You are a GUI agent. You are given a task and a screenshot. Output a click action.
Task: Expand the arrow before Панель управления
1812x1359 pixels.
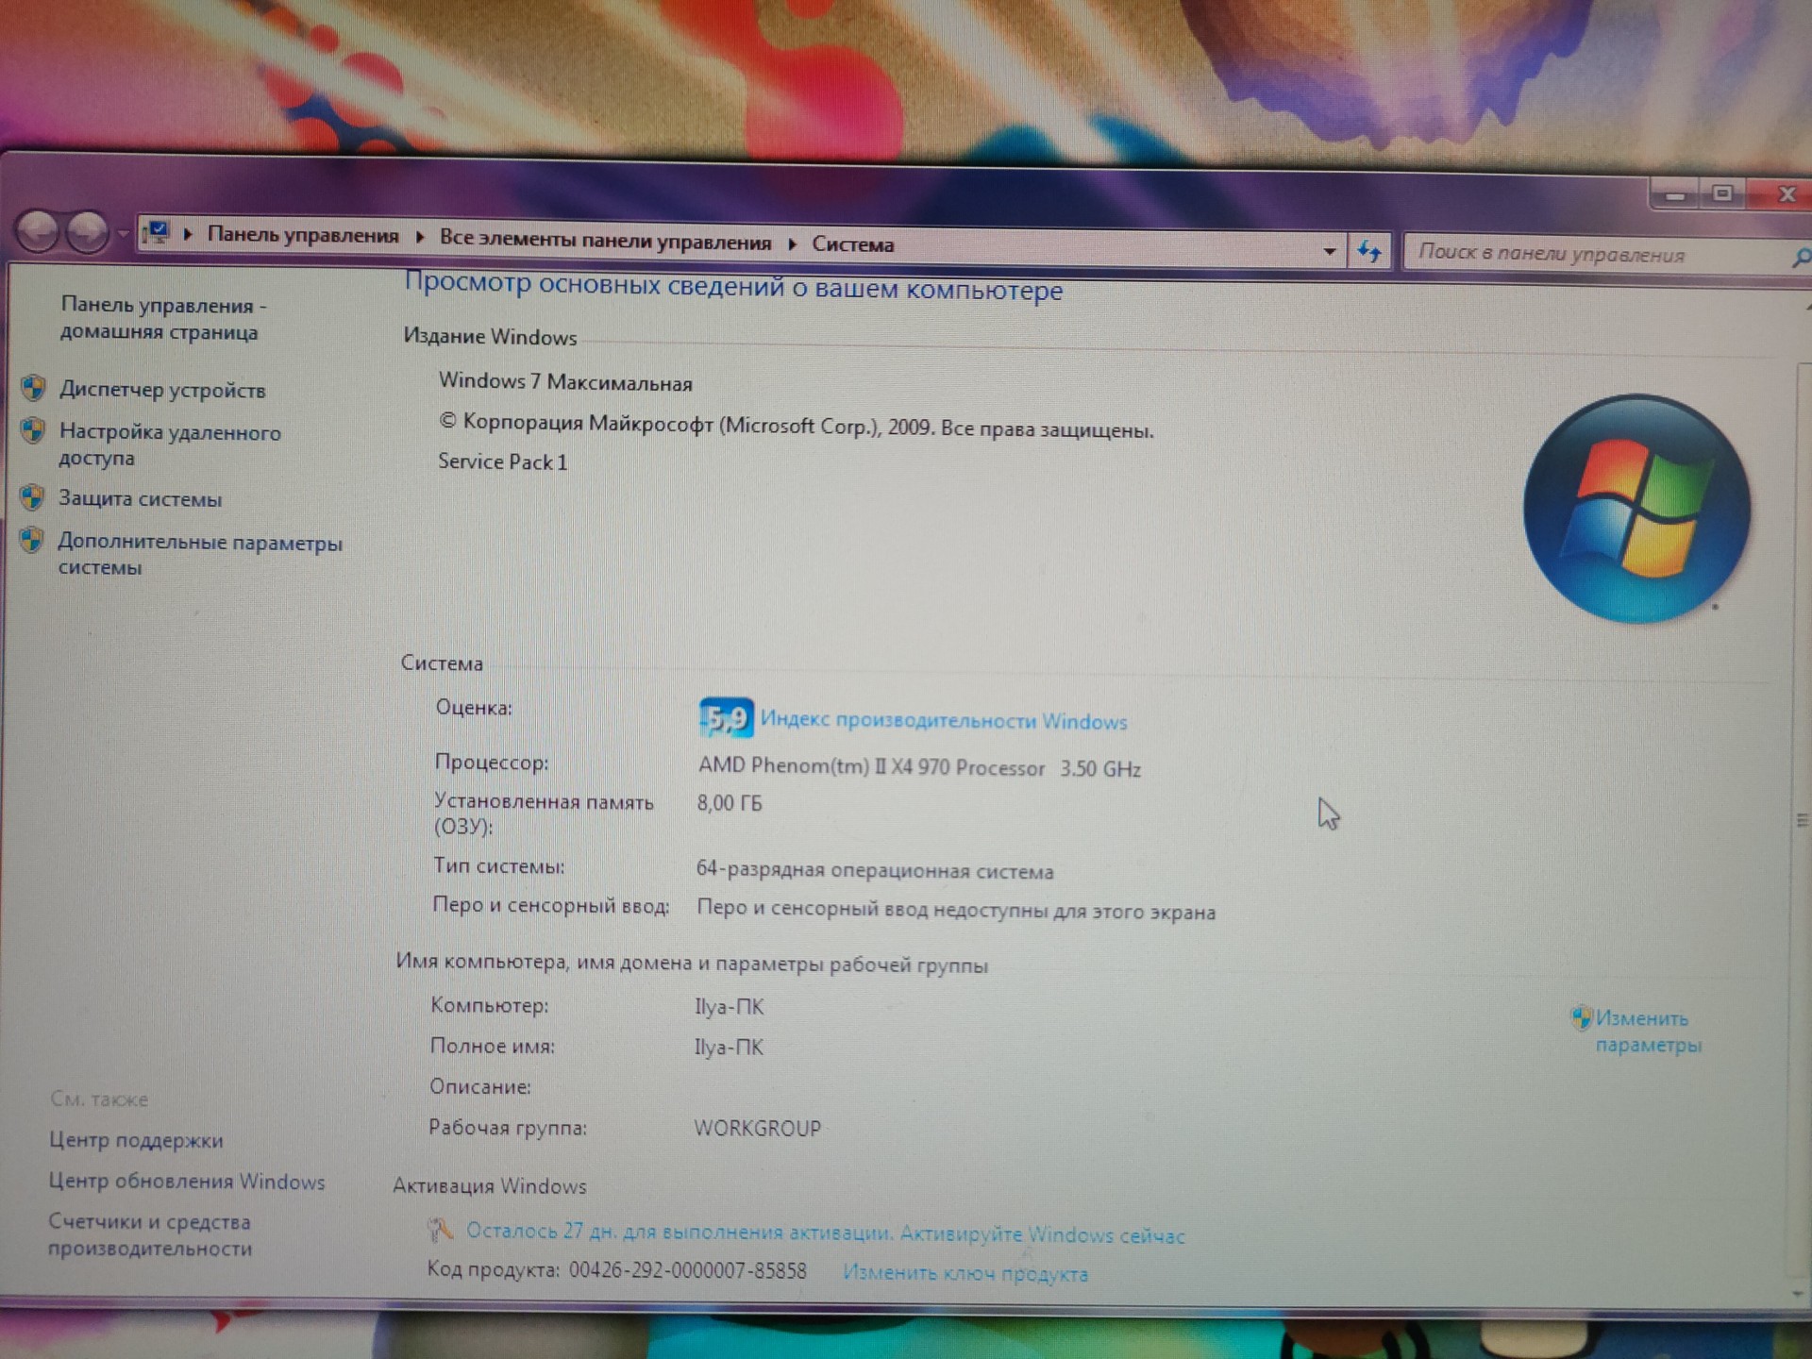click(188, 234)
